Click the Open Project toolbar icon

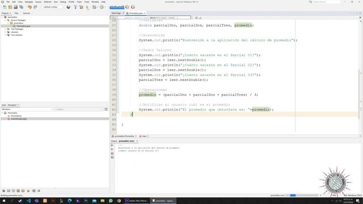click(x=16, y=7)
